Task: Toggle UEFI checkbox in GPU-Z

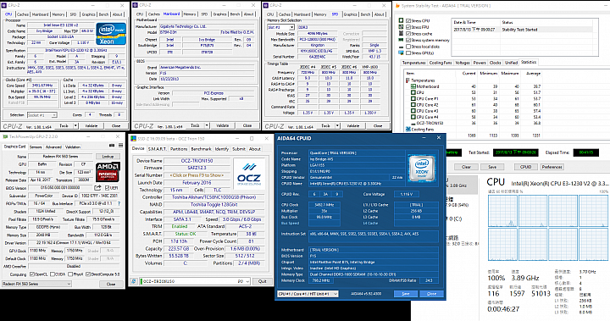Action: tap(107, 188)
